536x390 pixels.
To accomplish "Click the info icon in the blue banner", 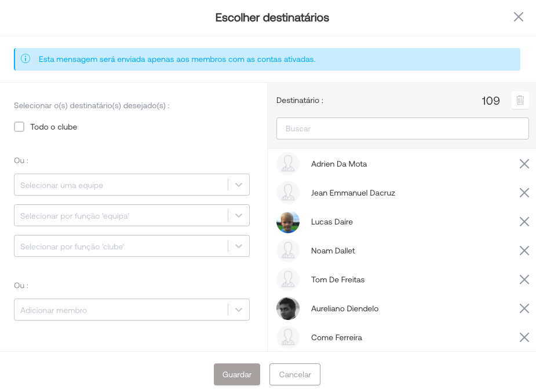I will [x=25, y=59].
